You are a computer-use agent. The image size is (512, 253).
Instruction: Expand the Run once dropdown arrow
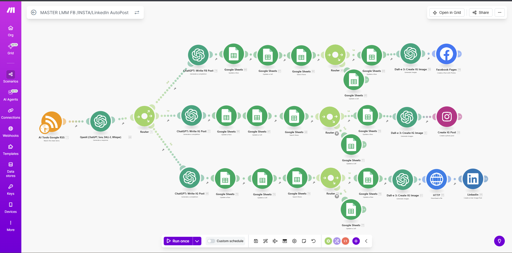coord(197,241)
